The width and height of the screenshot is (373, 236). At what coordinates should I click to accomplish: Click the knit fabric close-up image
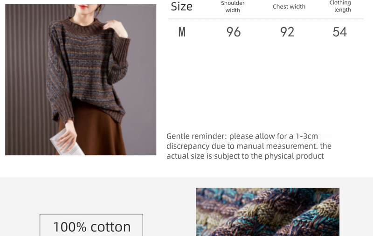267,212
